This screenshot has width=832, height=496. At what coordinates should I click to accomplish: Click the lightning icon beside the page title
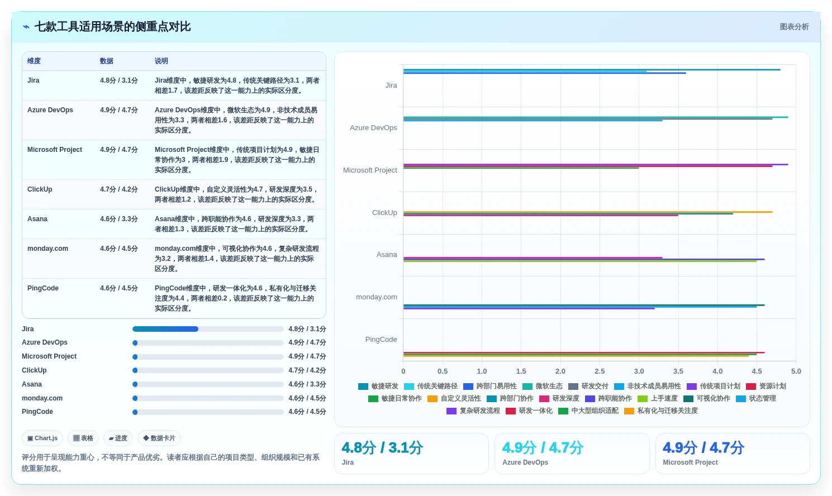[26, 27]
